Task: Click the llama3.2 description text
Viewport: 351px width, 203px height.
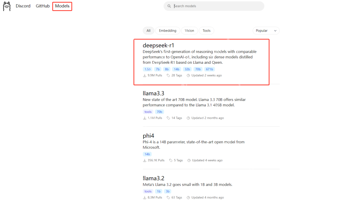Action: (x=188, y=185)
